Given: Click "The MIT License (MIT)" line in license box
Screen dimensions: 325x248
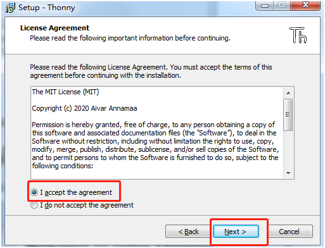Looking at the screenshot, I should [65, 92].
